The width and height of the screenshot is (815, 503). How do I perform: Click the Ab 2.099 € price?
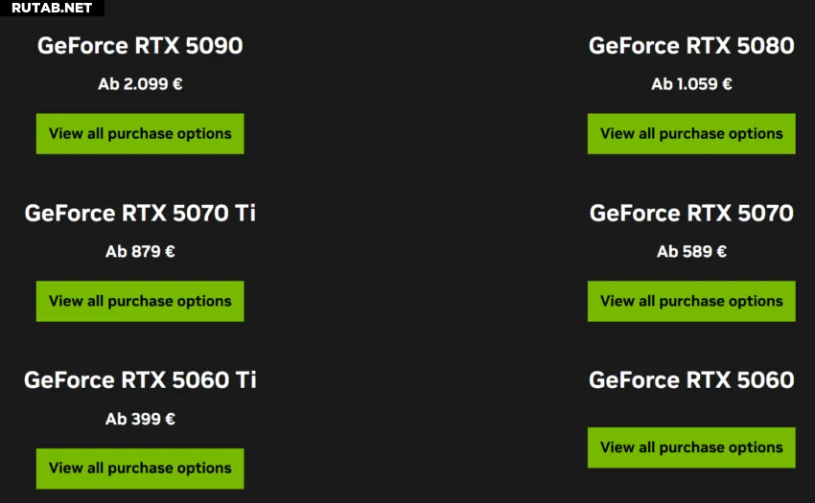(140, 83)
